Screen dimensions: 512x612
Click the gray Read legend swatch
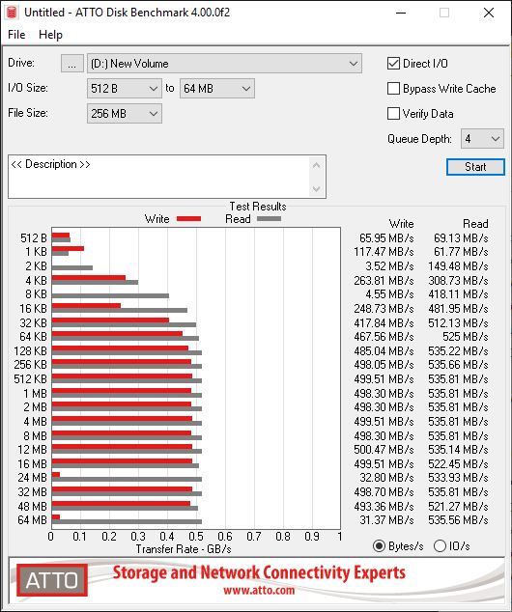(269, 218)
